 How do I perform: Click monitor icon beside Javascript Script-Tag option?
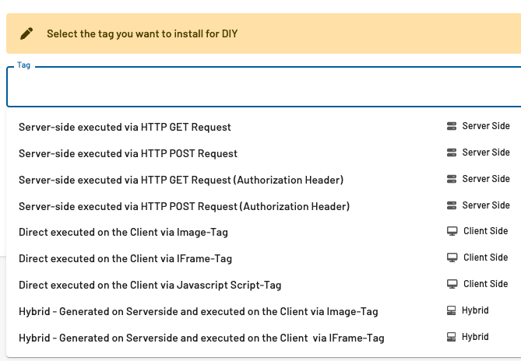pyautogui.click(x=452, y=284)
